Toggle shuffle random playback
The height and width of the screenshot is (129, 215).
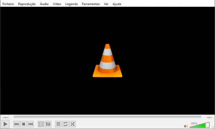coord(73,124)
